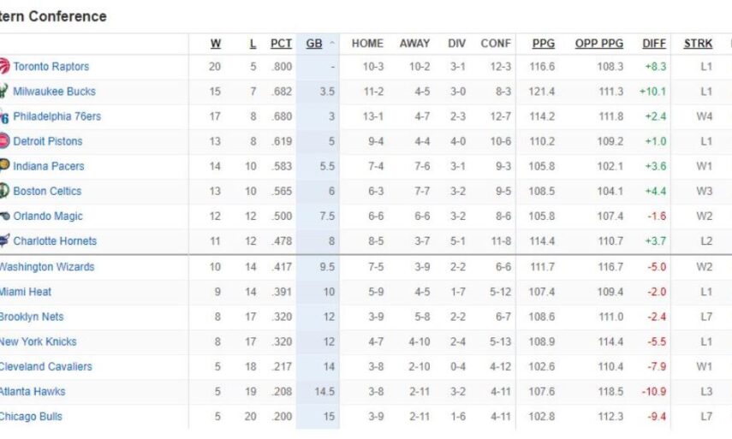Screen dimensions: 732x439
Task: Click the Philadelphia 76ers team logo
Action: 4,116
